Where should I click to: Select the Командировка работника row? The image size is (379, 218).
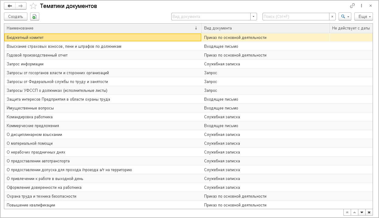tap(30, 117)
